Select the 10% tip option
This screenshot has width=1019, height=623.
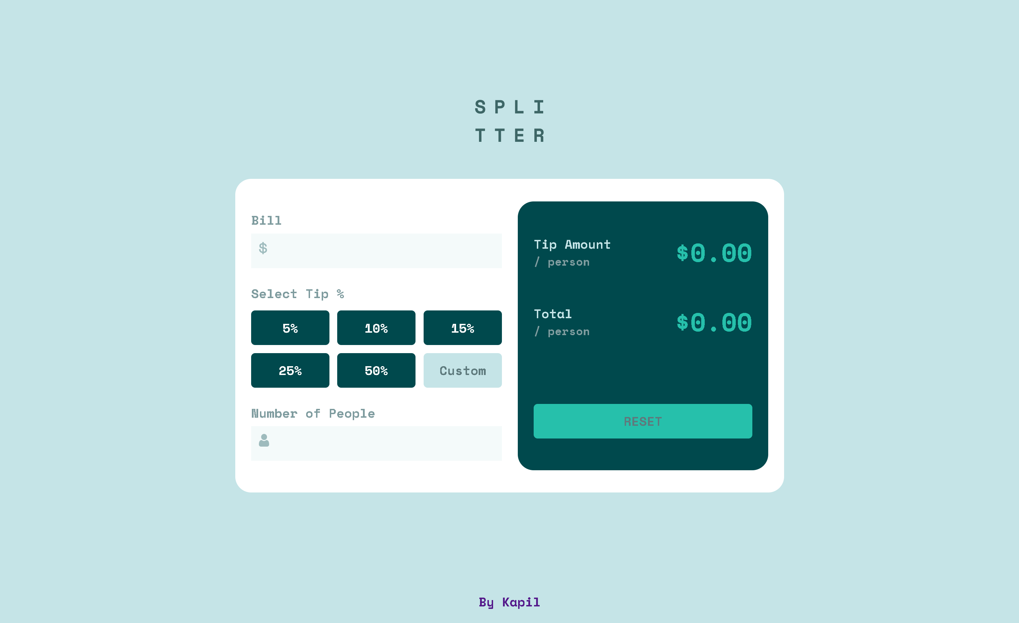click(376, 327)
